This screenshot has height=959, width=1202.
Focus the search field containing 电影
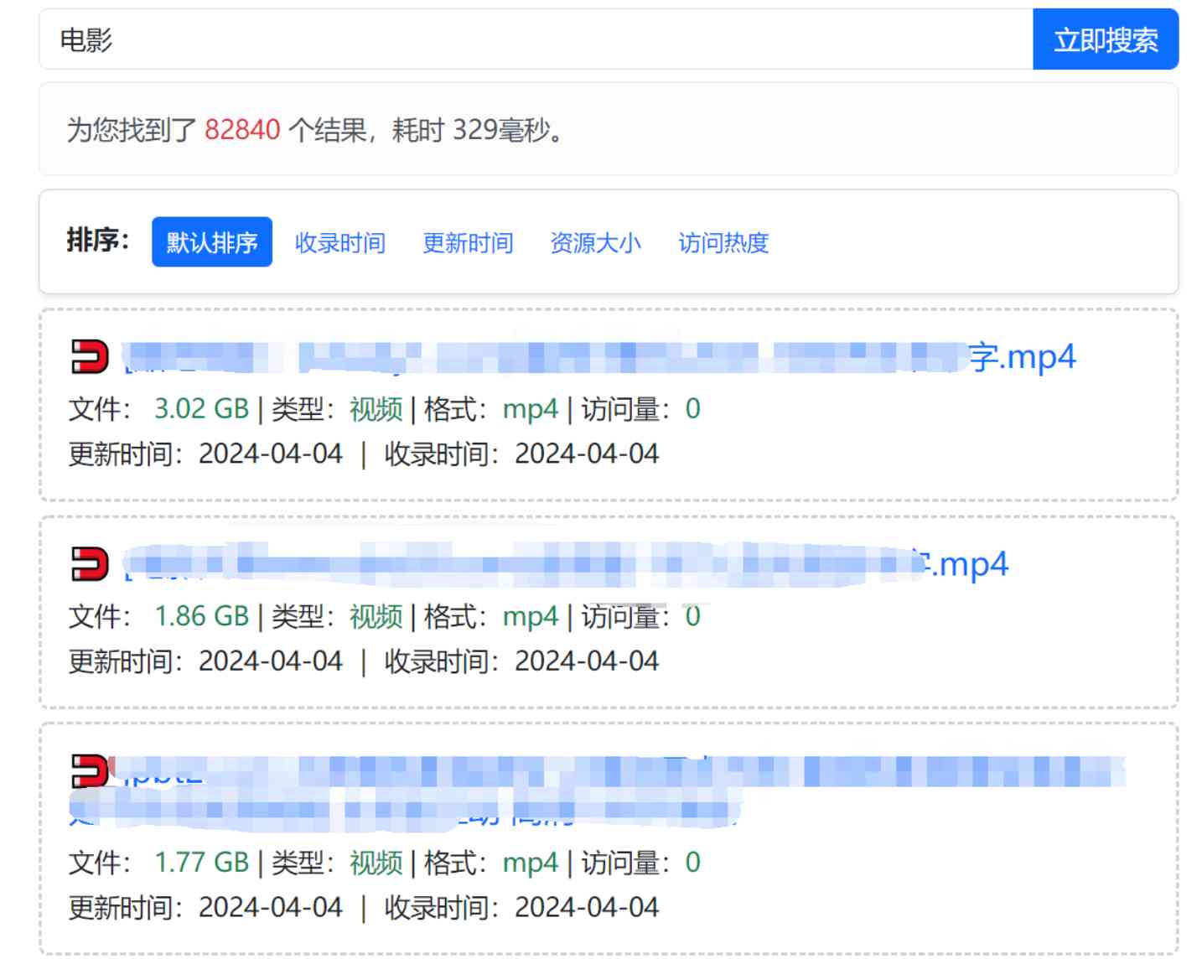pos(536,39)
